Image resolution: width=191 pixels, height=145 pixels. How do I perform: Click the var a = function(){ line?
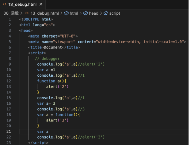pyautogui.click(x=59, y=115)
